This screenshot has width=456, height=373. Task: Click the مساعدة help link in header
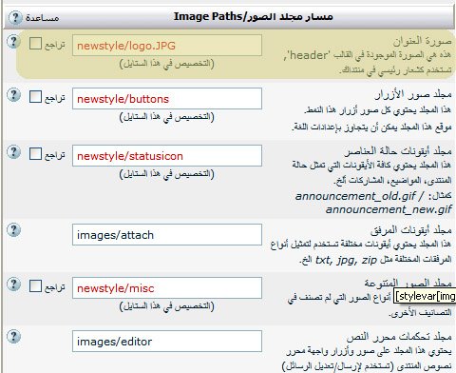coord(43,18)
